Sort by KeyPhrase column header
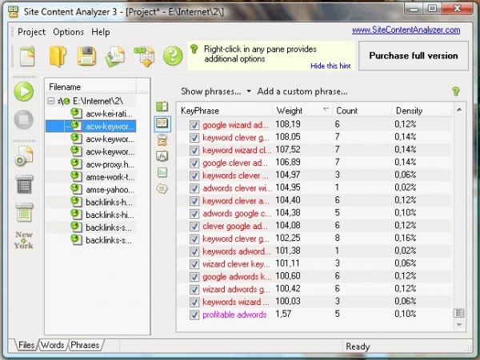This screenshot has width=480, height=360. tap(224, 110)
